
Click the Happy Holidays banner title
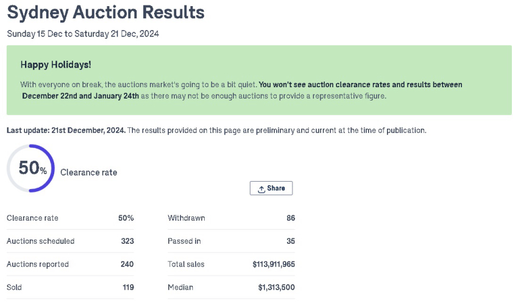point(55,65)
